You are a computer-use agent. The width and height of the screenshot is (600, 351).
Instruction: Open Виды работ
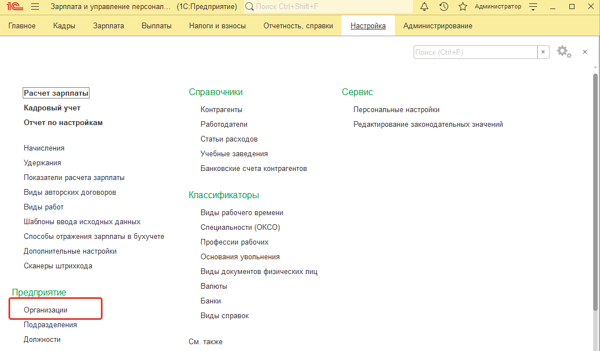(44, 207)
